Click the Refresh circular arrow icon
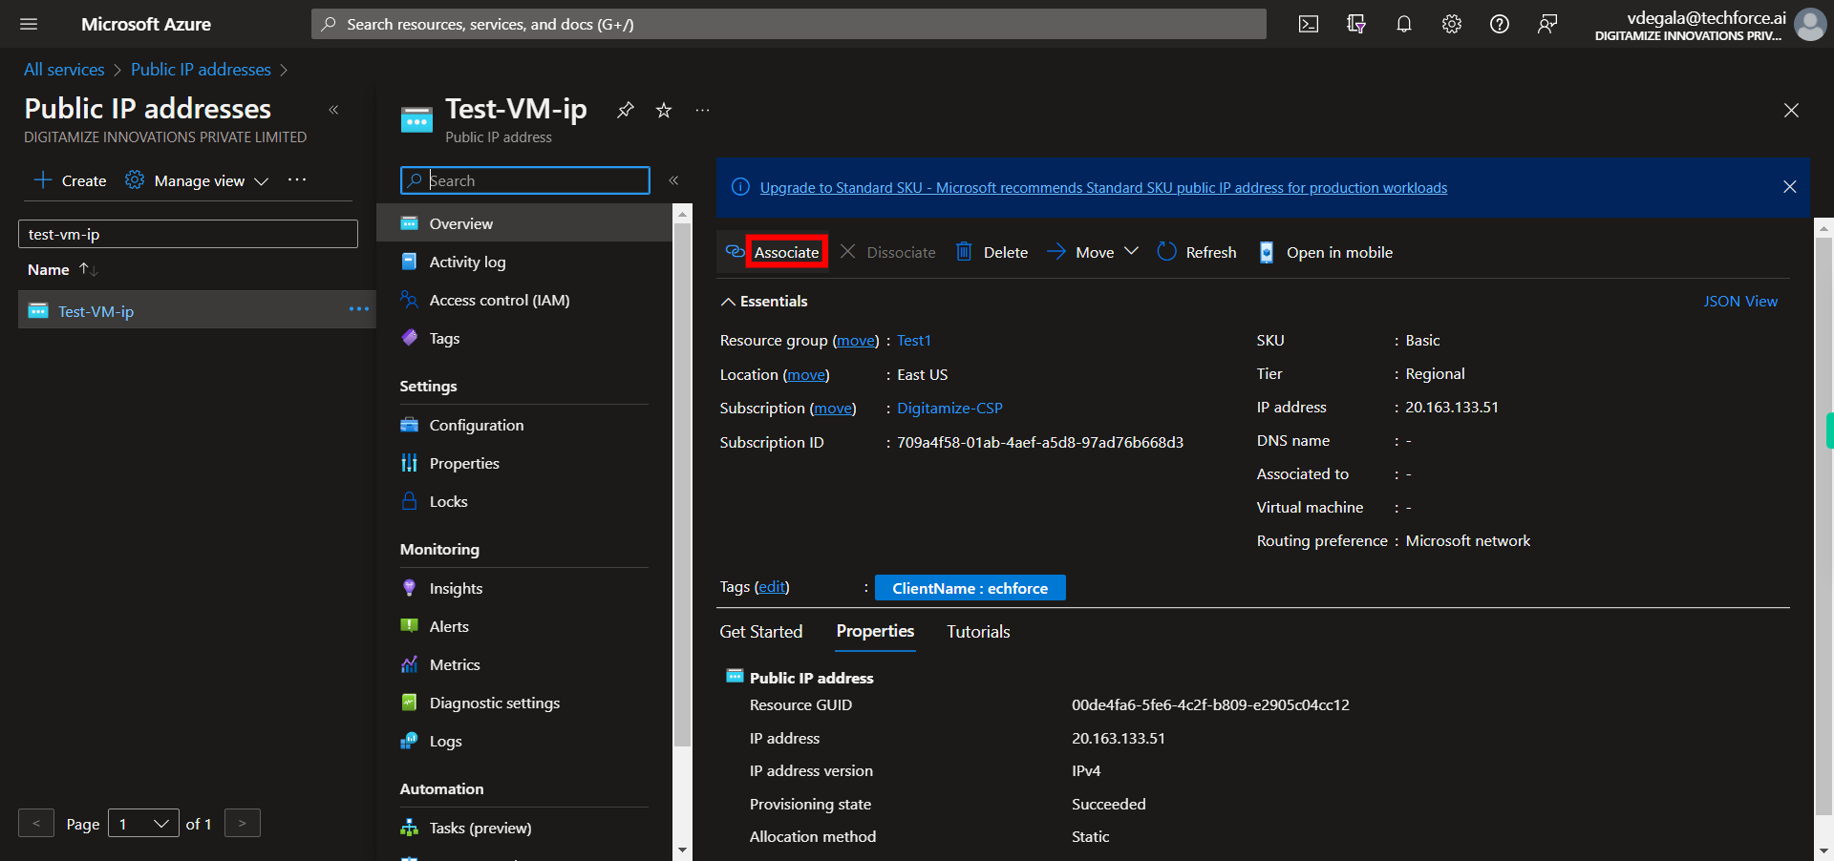Viewport: 1834px width, 861px height. [x=1166, y=251]
